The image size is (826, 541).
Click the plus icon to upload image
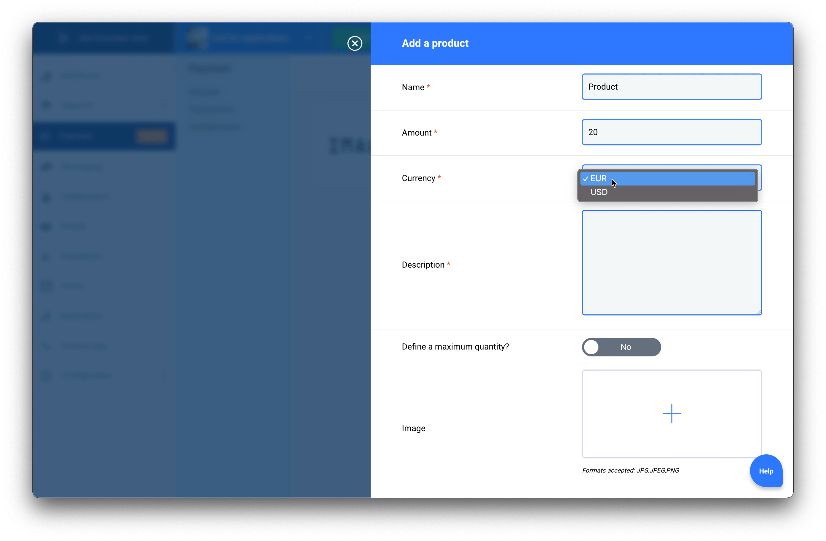672,413
